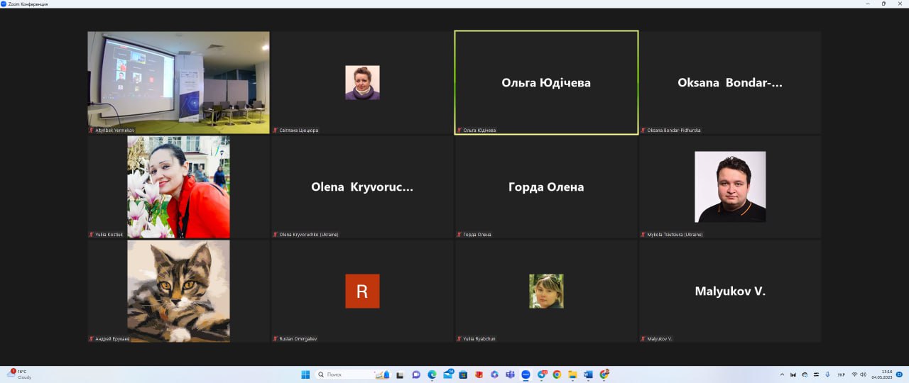
Task: Click the cat avatar of Андрей Ерукаев
Action: tap(178, 291)
